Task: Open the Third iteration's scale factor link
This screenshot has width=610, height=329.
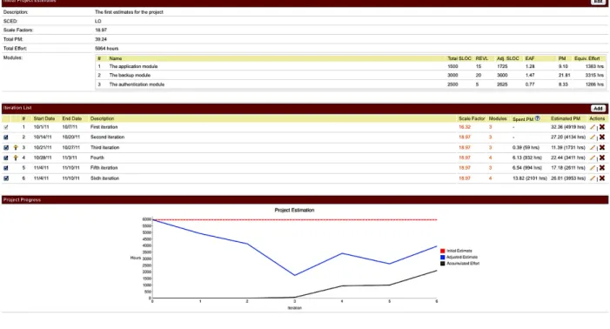Action: point(465,148)
